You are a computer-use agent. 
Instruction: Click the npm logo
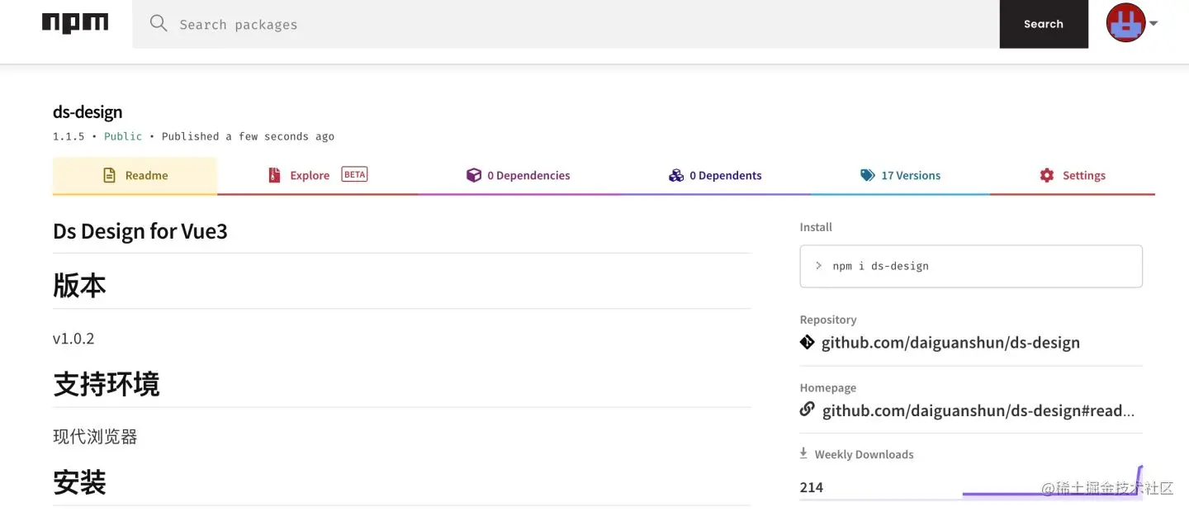pos(75,24)
